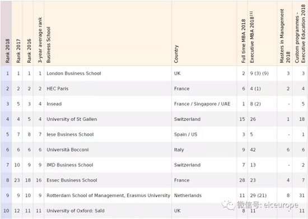The height and width of the screenshot is (219, 308).
Task: Click the Custom programmes Executive Education header
Action: coord(300,34)
